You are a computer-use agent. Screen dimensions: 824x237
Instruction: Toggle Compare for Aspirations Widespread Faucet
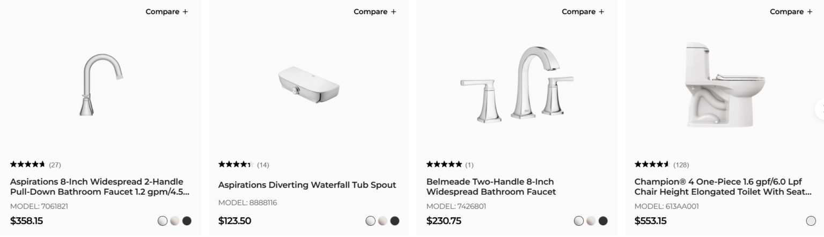click(x=166, y=12)
